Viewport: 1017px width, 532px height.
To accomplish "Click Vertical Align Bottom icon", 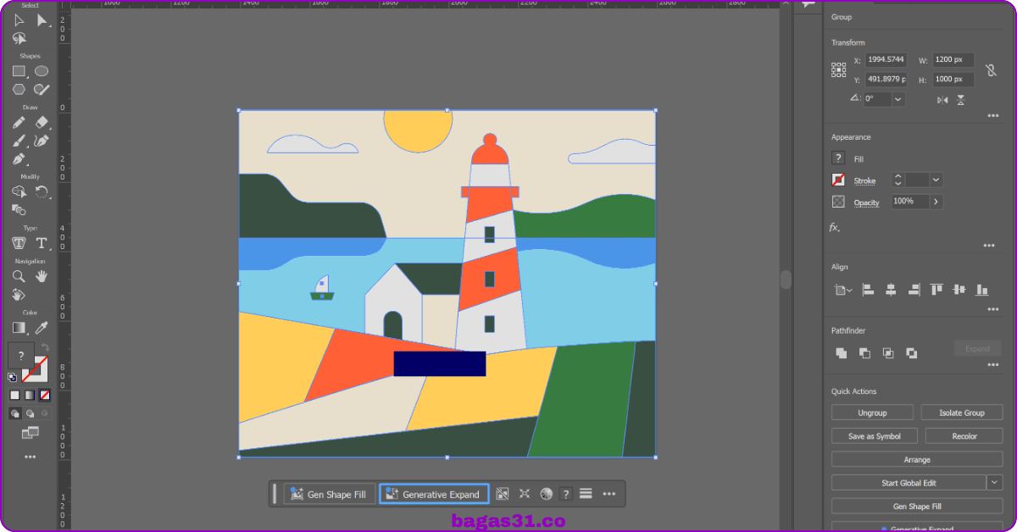I will [x=982, y=290].
